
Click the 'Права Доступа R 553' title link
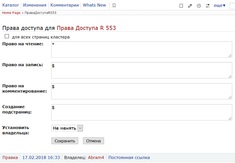tap(86, 28)
